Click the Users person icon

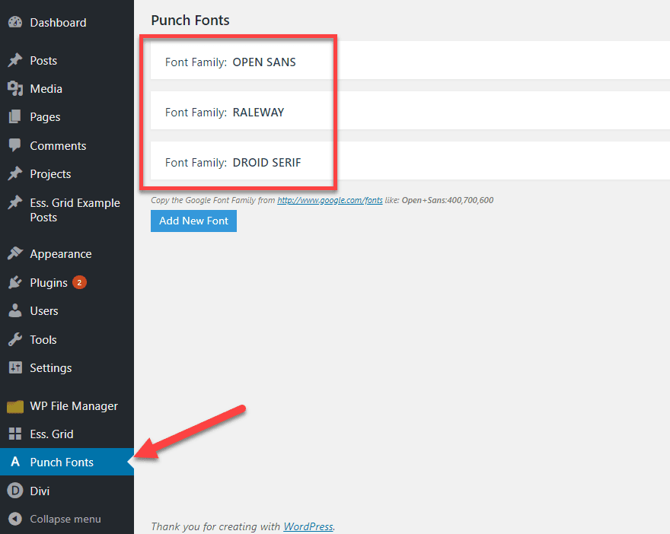(14, 311)
